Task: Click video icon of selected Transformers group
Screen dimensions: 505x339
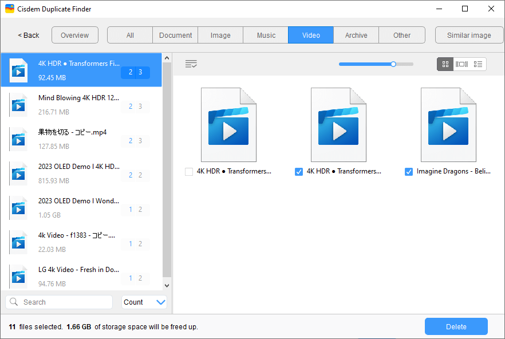Action: tap(18, 70)
